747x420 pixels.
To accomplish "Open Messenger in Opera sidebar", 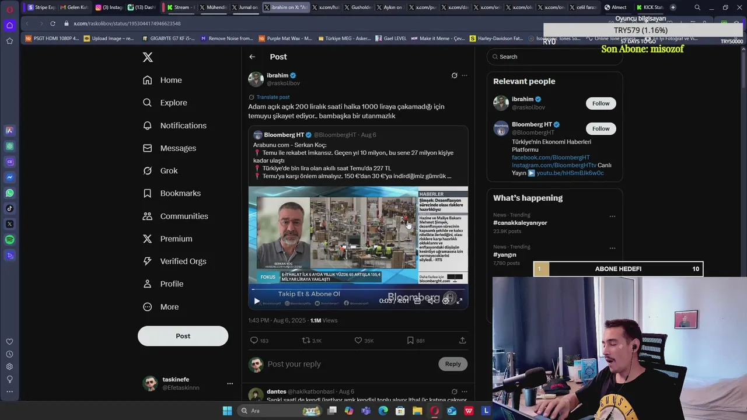I will point(9,177).
